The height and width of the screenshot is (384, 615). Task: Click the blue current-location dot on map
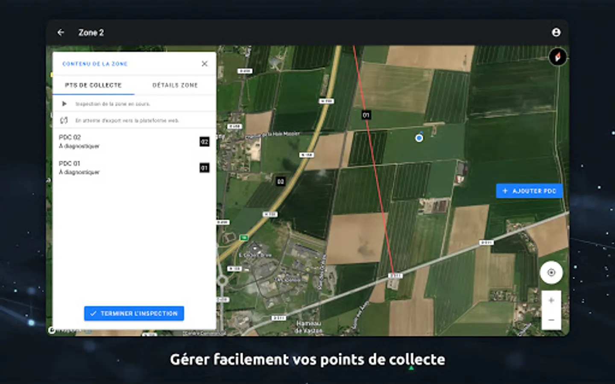[419, 138]
